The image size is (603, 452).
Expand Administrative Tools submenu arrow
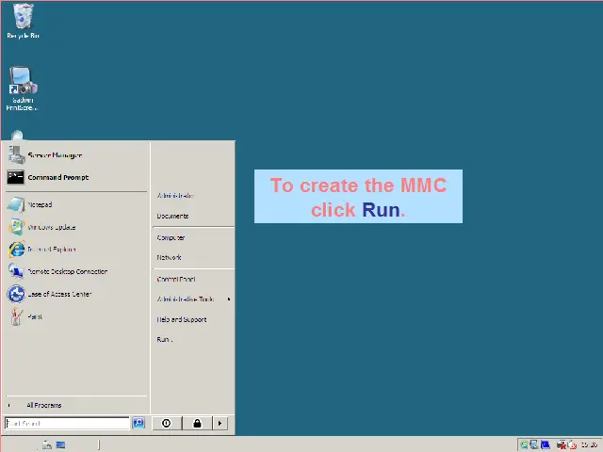click(229, 299)
